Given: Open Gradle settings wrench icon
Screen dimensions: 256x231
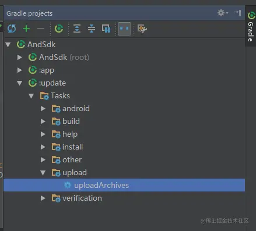Looking at the screenshot, I should (142, 29).
